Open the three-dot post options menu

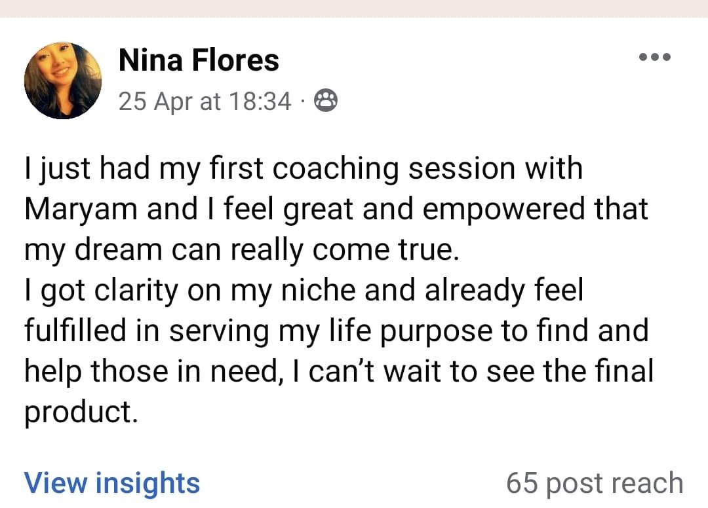point(654,58)
